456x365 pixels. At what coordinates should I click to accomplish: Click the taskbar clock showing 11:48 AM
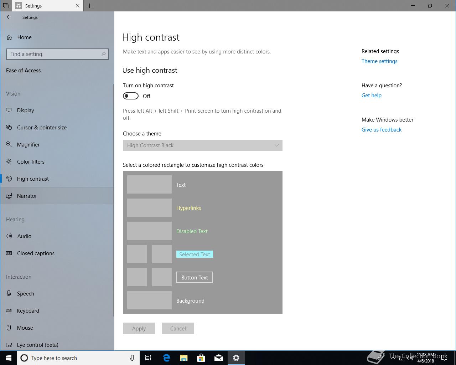pyautogui.click(x=426, y=358)
